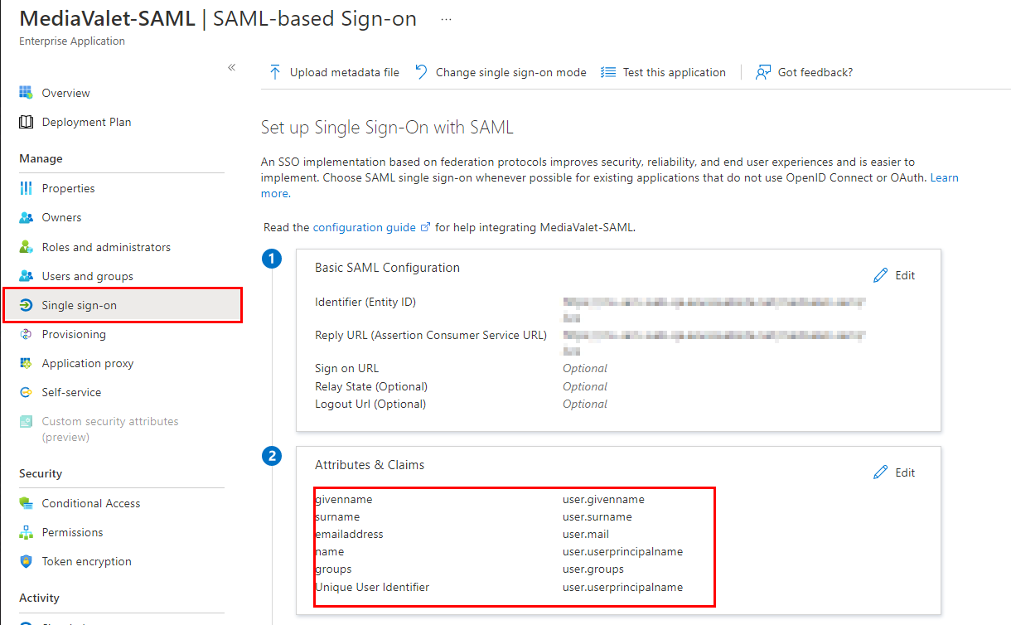1011x625 pixels.
Task: Select Users and groups in the sidebar
Action: 86,276
